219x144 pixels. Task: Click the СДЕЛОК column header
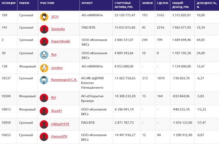(x=163, y=3)
